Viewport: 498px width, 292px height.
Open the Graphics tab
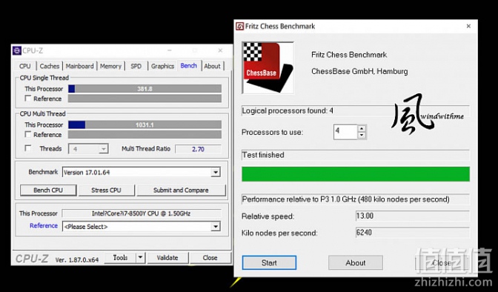pos(162,66)
